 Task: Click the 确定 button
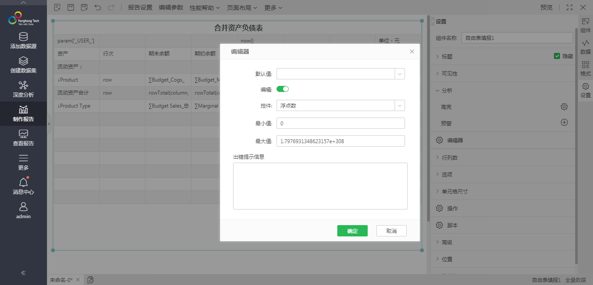tap(352, 231)
